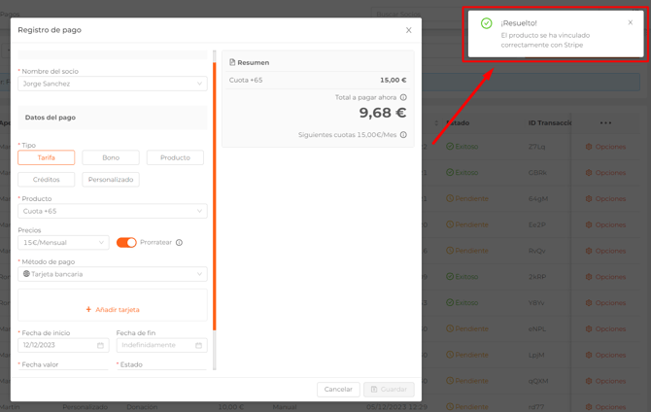651x412 pixels.
Task: Click the orange form scrollbar
Action: tap(215, 194)
